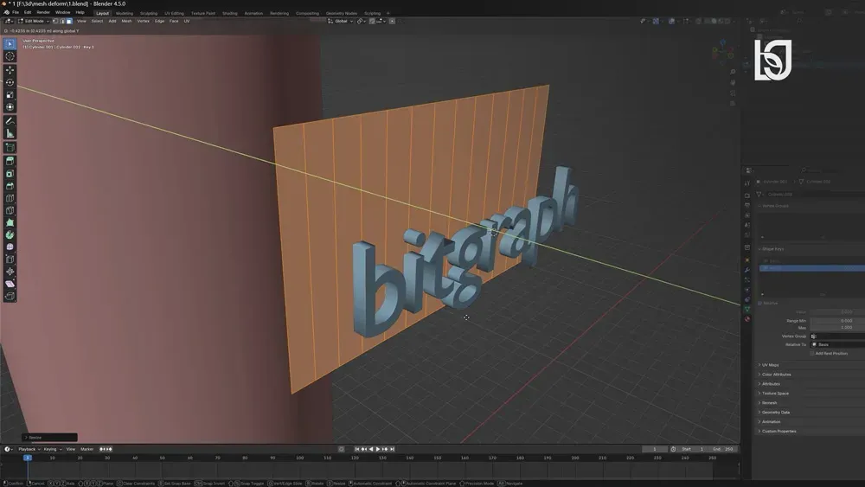Select the Knife tool
The image size is (865, 487).
pyautogui.click(x=10, y=210)
